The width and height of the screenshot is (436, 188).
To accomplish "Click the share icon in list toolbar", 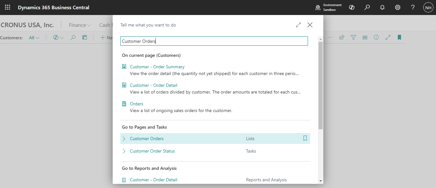I will coord(342,37).
